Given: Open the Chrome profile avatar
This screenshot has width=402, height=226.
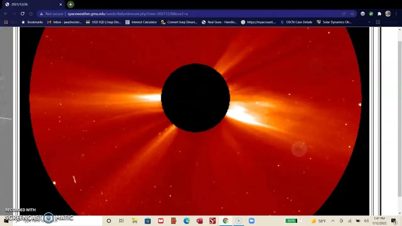Looking at the screenshot, I should point(388,14).
